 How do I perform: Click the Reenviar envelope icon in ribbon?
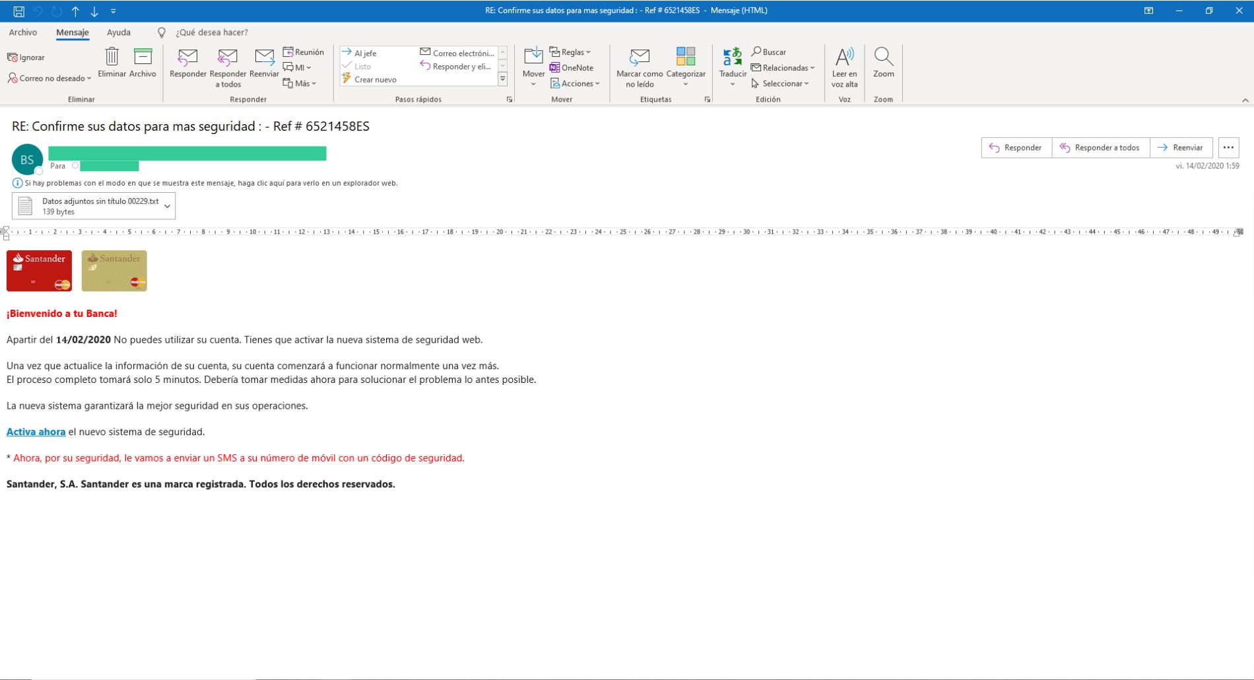coord(264,57)
